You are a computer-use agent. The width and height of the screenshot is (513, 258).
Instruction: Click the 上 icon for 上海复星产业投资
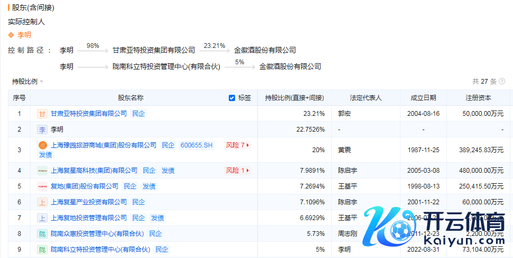pyautogui.click(x=42, y=202)
